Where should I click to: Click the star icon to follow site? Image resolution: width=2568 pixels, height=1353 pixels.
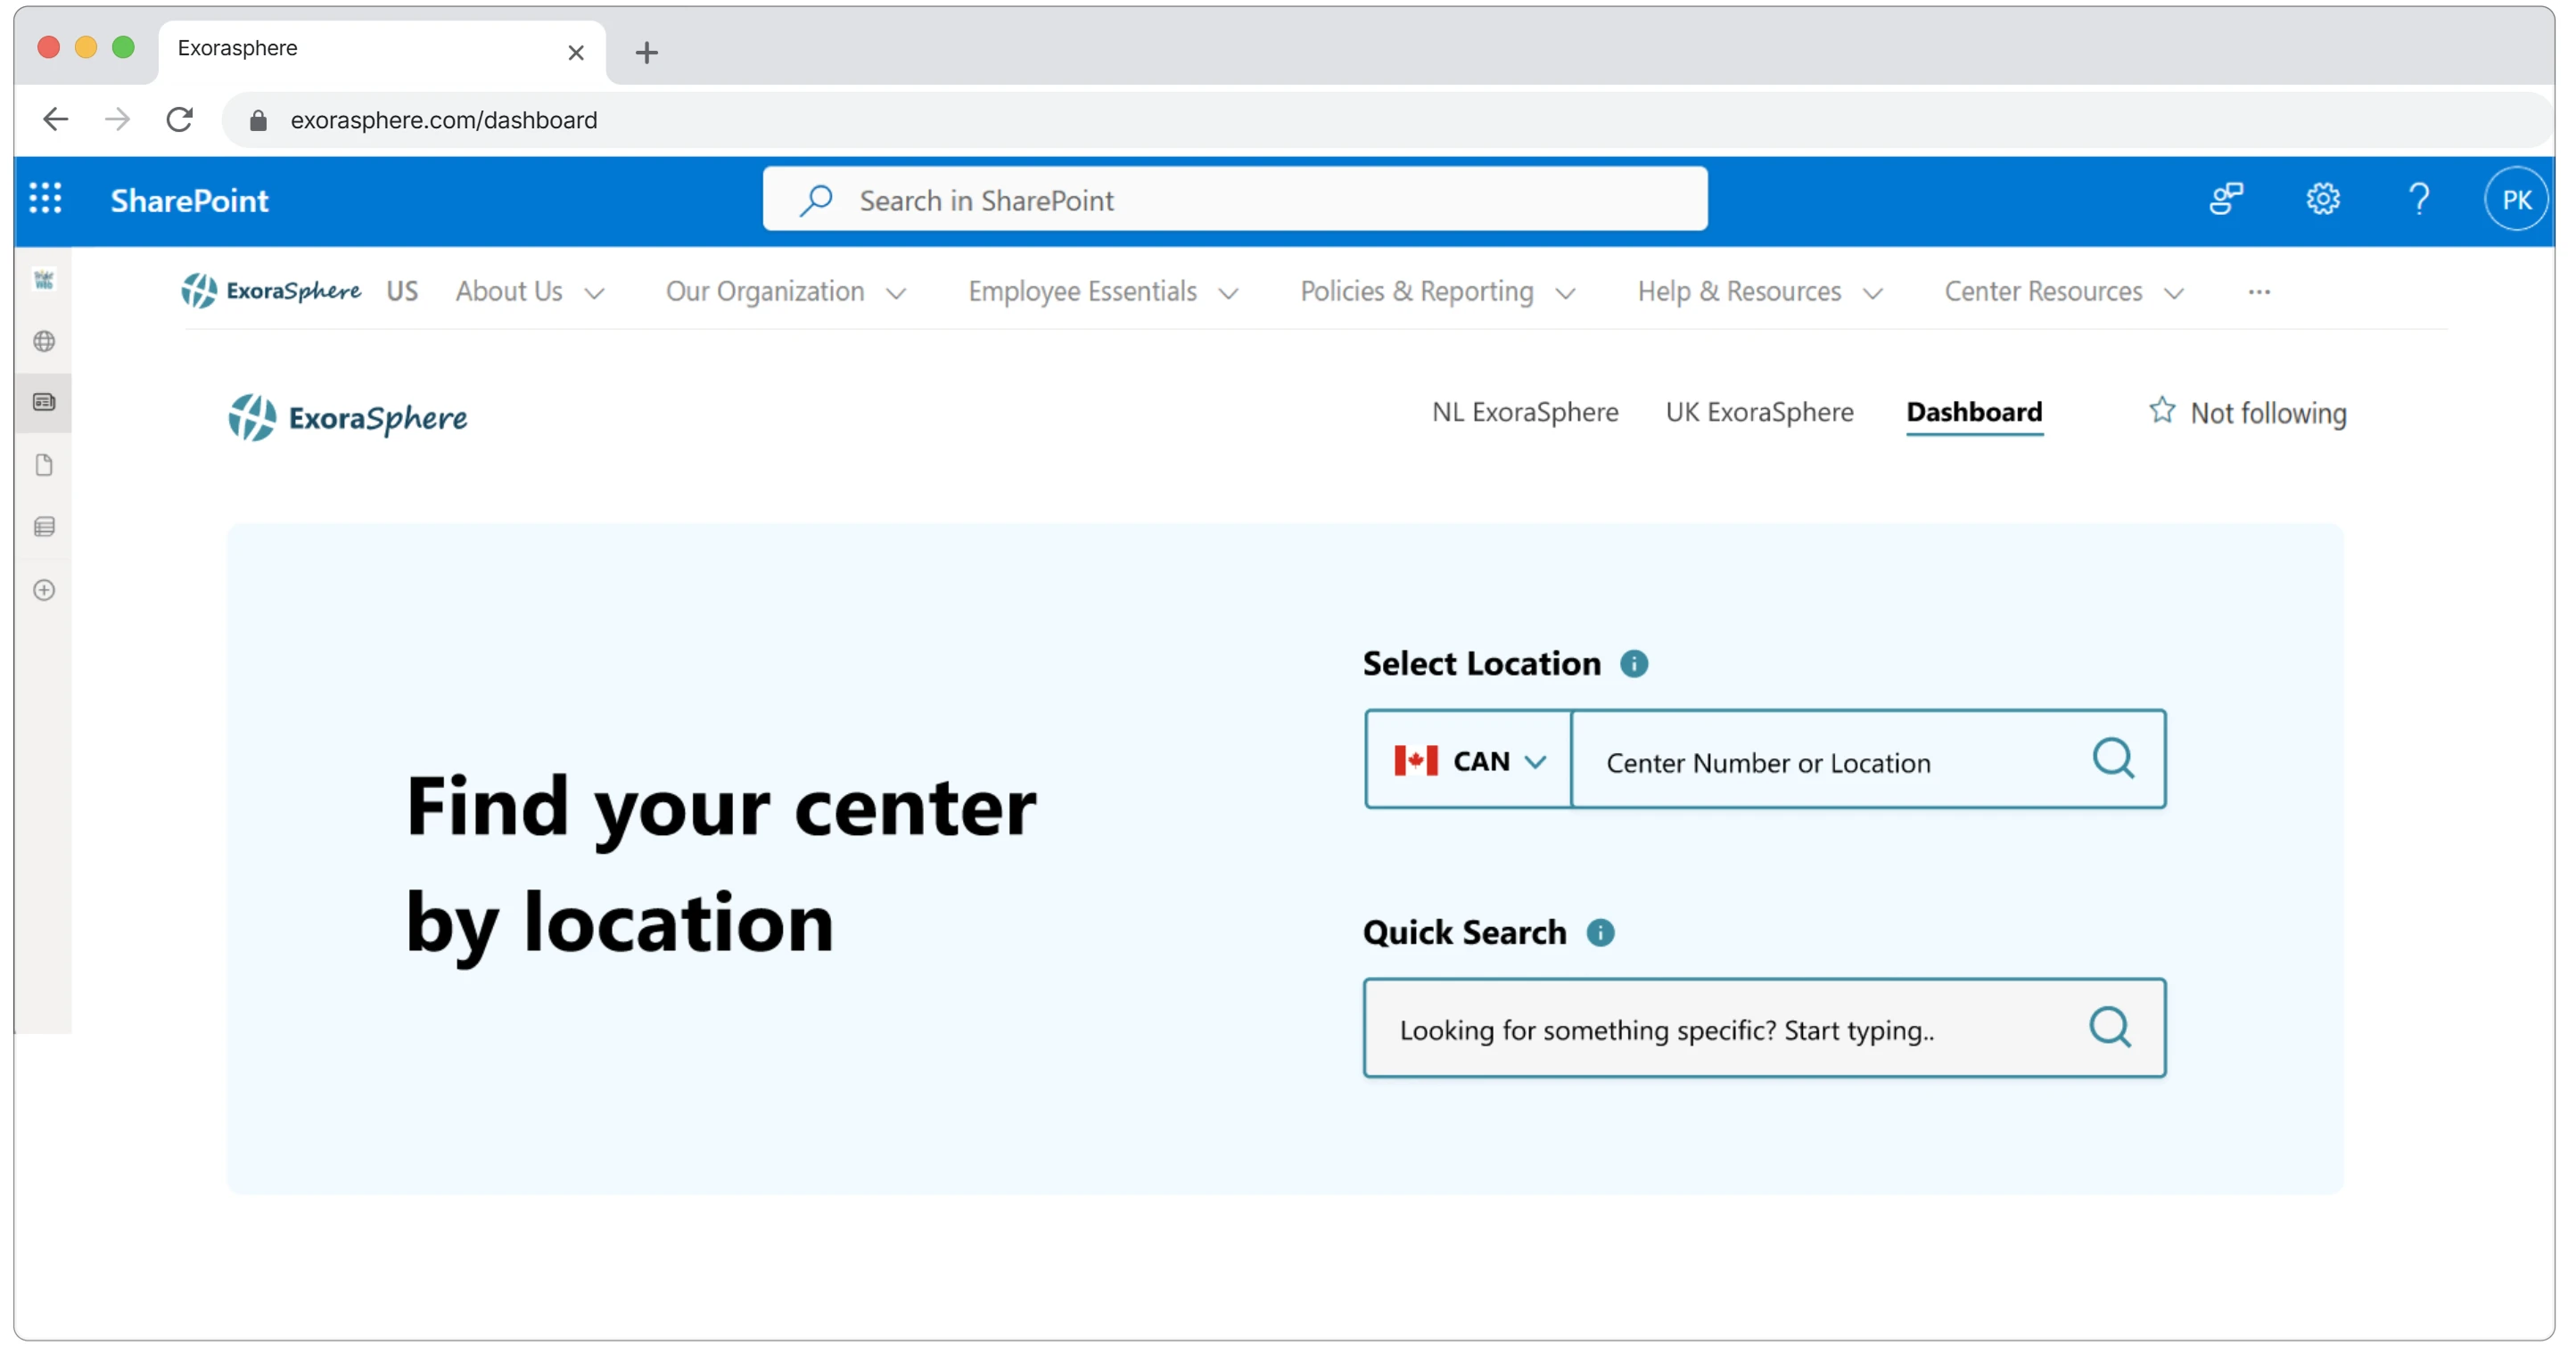tap(2161, 411)
